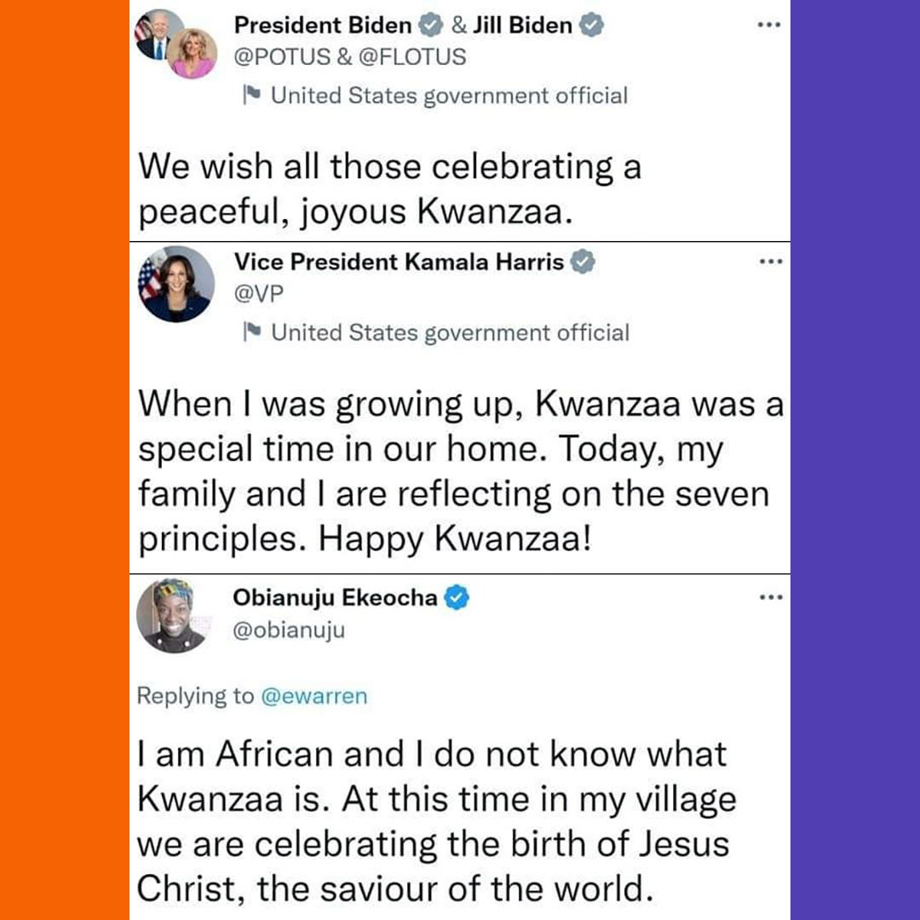Click the Happy Kwanzaa tweet text
This screenshot has height=920, width=920.
pyautogui.click(x=461, y=471)
